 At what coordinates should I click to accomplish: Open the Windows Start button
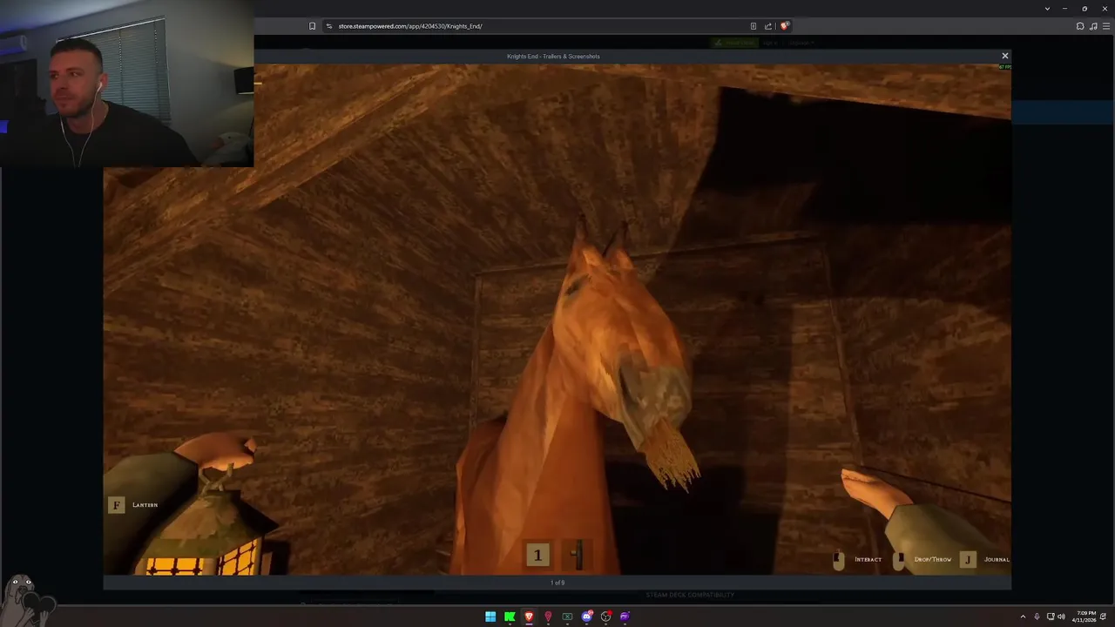(x=490, y=617)
